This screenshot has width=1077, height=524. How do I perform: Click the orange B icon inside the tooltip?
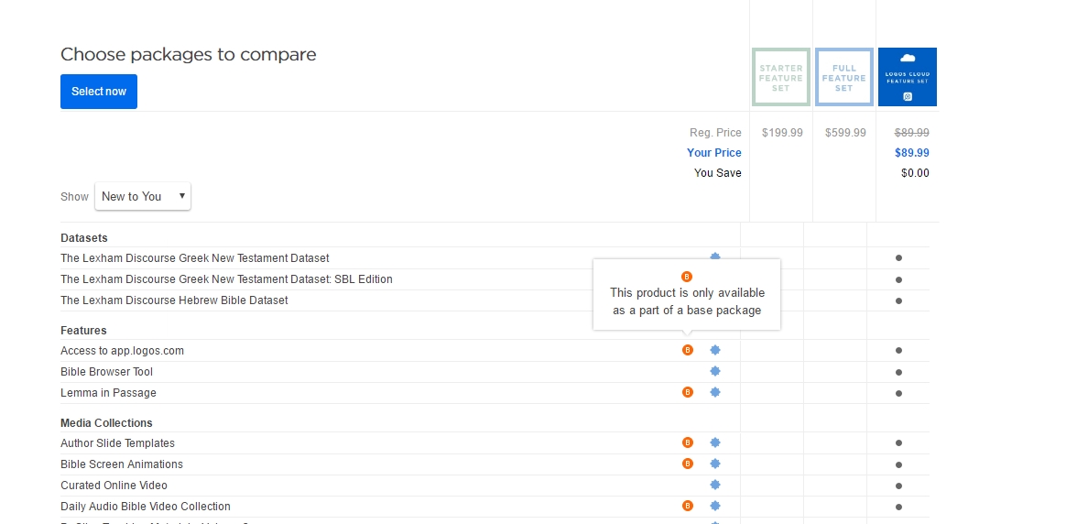(687, 277)
